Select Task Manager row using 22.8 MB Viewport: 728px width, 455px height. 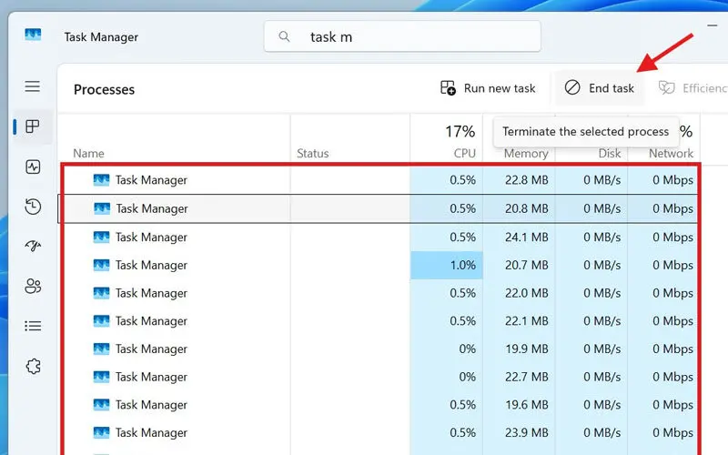pyautogui.click(x=379, y=179)
